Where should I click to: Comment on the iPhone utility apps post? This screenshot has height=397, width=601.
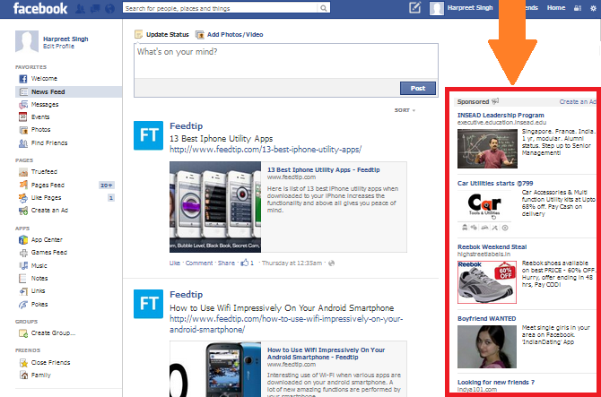199,263
